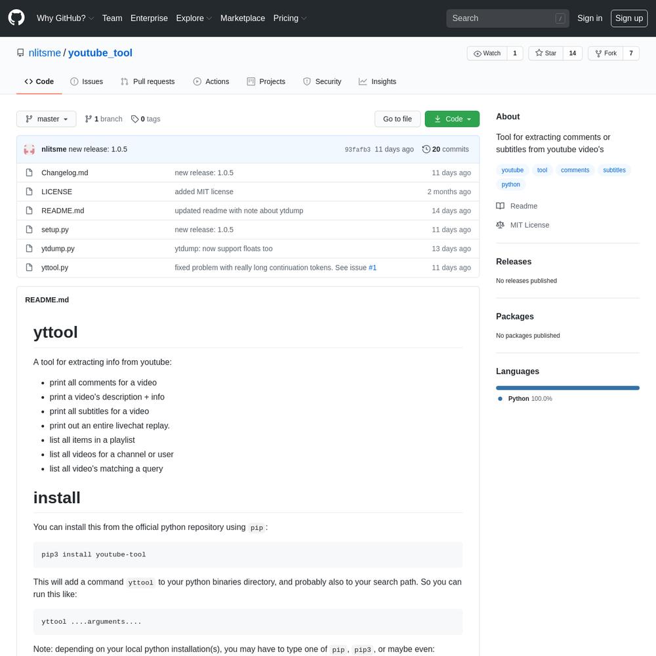Screen dimensions: 656x656
Task: Open the Projects tab
Action: pyautogui.click(x=266, y=81)
